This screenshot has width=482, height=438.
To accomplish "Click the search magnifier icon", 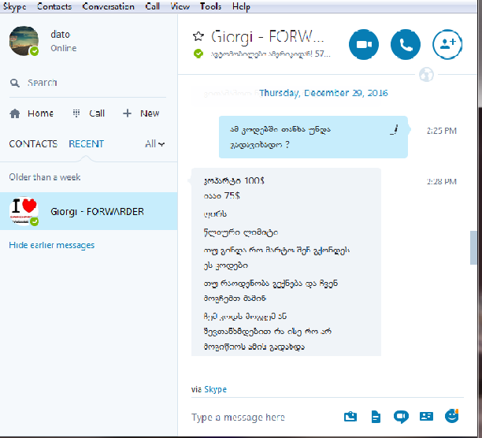I will pyautogui.click(x=14, y=83).
